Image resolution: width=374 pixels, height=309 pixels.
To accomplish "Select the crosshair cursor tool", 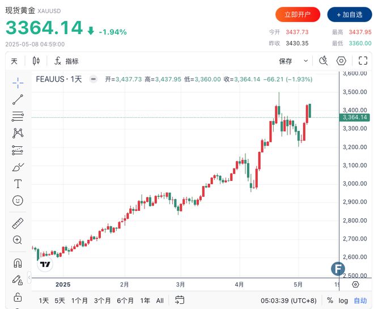I will [x=18, y=83].
